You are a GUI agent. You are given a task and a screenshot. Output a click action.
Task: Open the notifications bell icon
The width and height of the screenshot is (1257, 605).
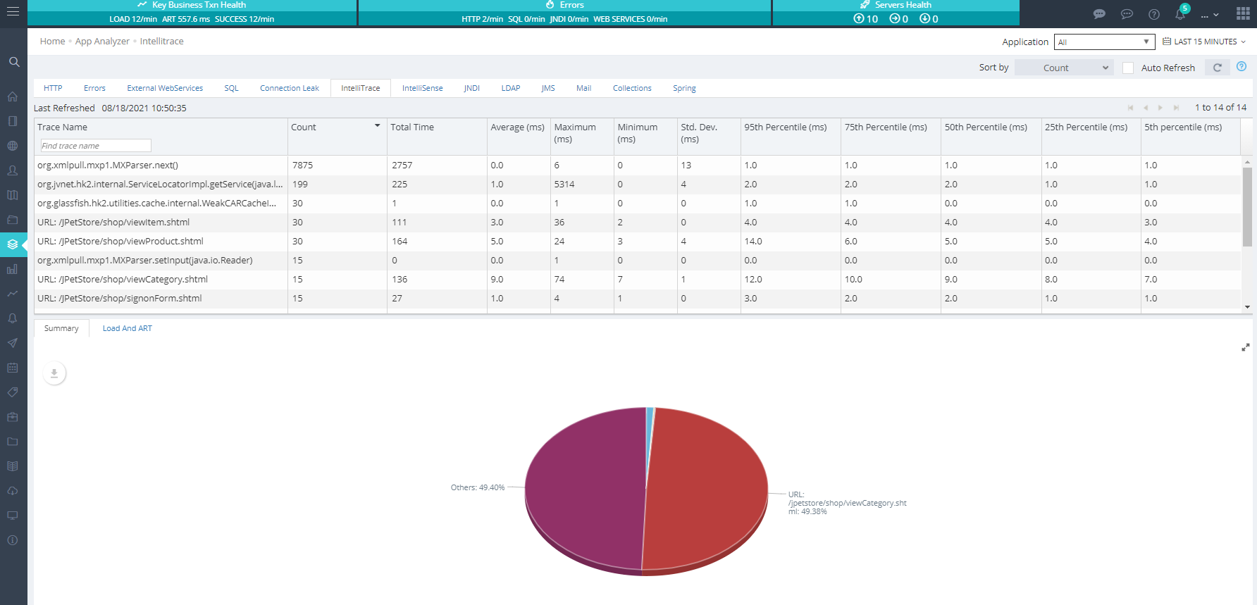tap(1180, 14)
